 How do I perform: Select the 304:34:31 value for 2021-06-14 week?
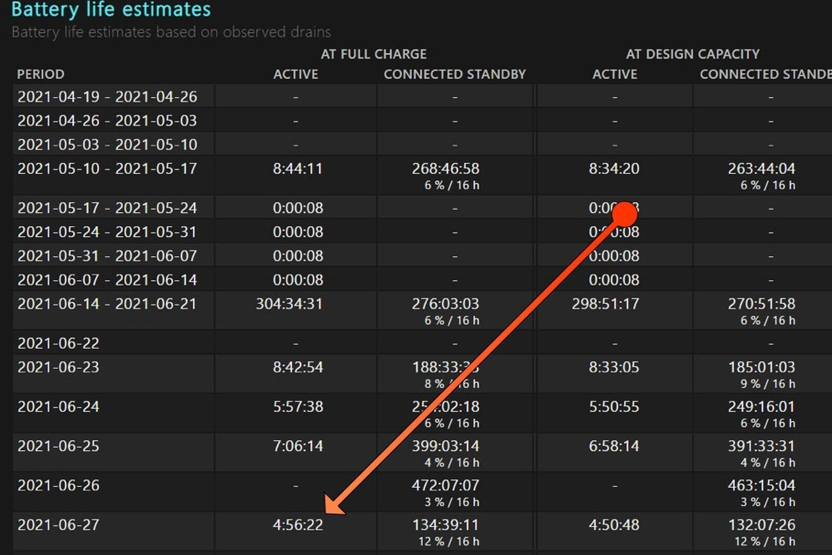coord(296,303)
